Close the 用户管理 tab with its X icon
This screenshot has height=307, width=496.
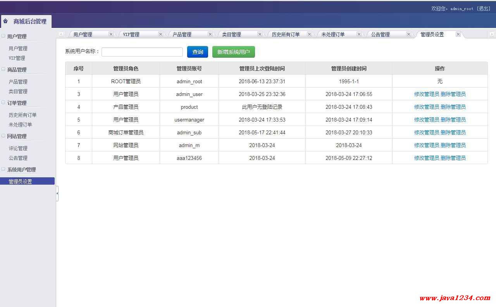click(111, 34)
